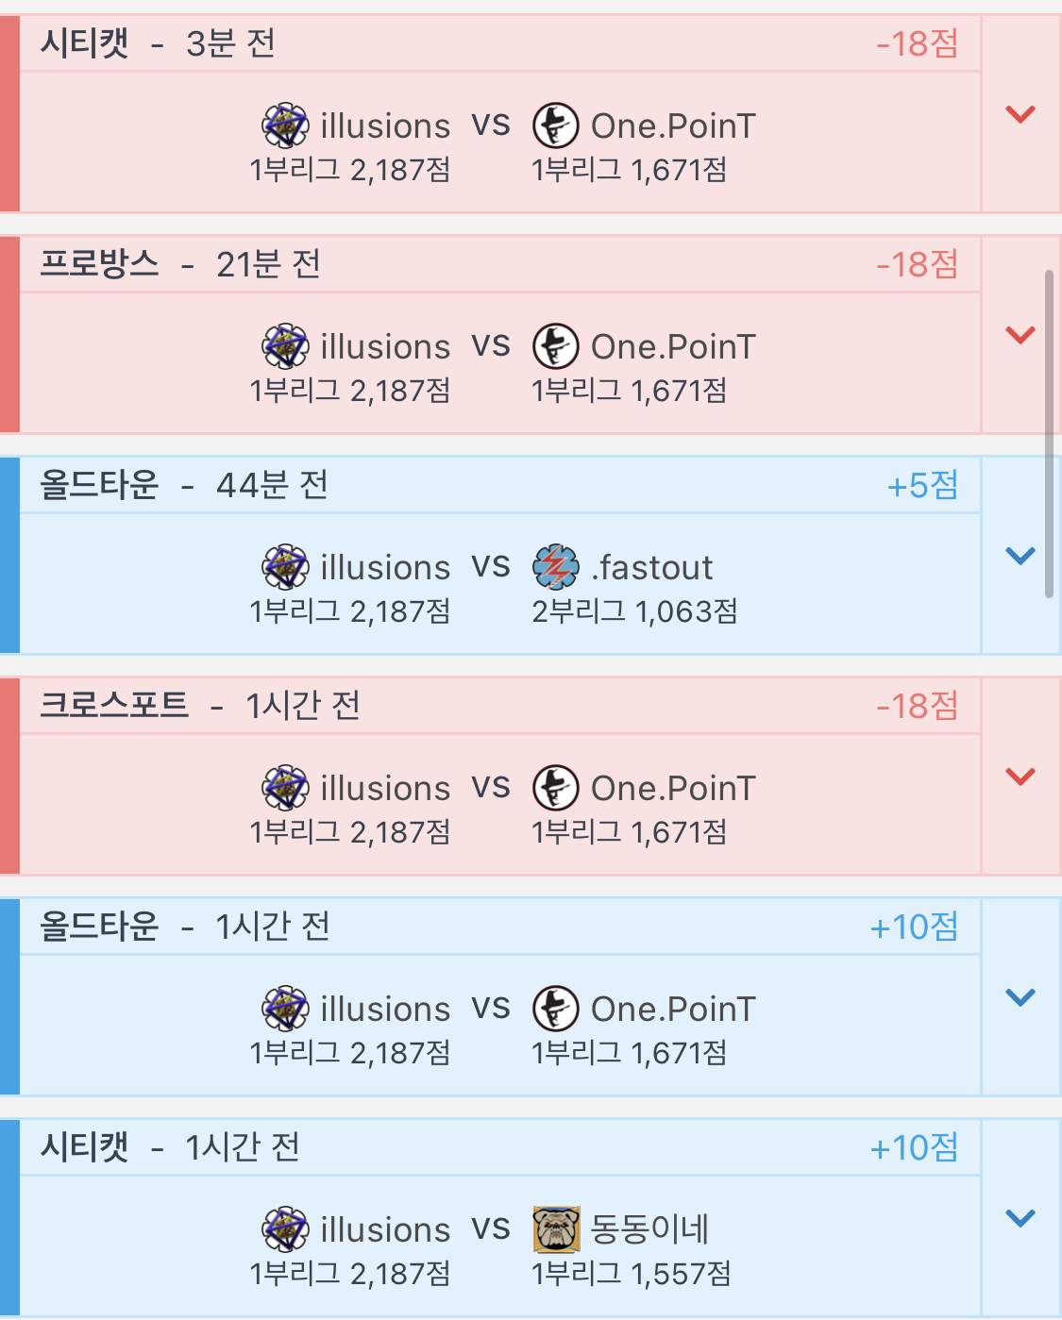Click illusions emblem in 크로스포트 match
The width and height of the screenshot is (1062, 1320).
pyautogui.click(x=285, y=788)
